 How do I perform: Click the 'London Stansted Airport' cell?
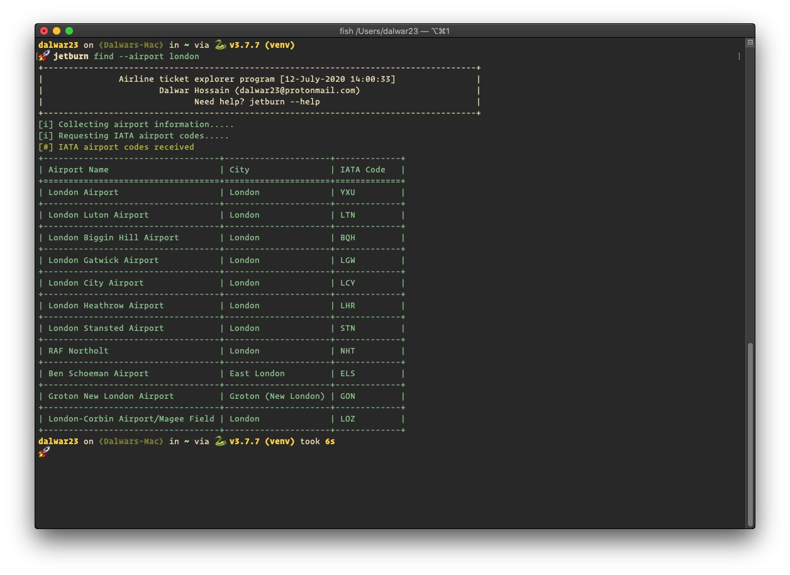coord(106,328)
